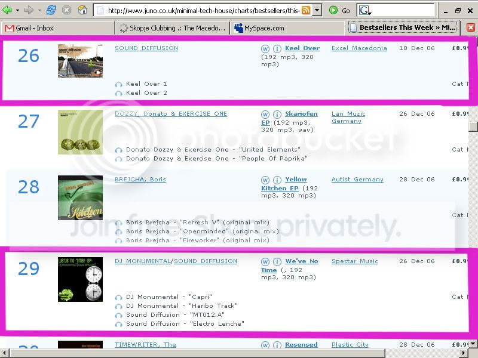Expand the Back button history arrow
Image resolution: width=478 pixels, height=358 pixels.
18,10
